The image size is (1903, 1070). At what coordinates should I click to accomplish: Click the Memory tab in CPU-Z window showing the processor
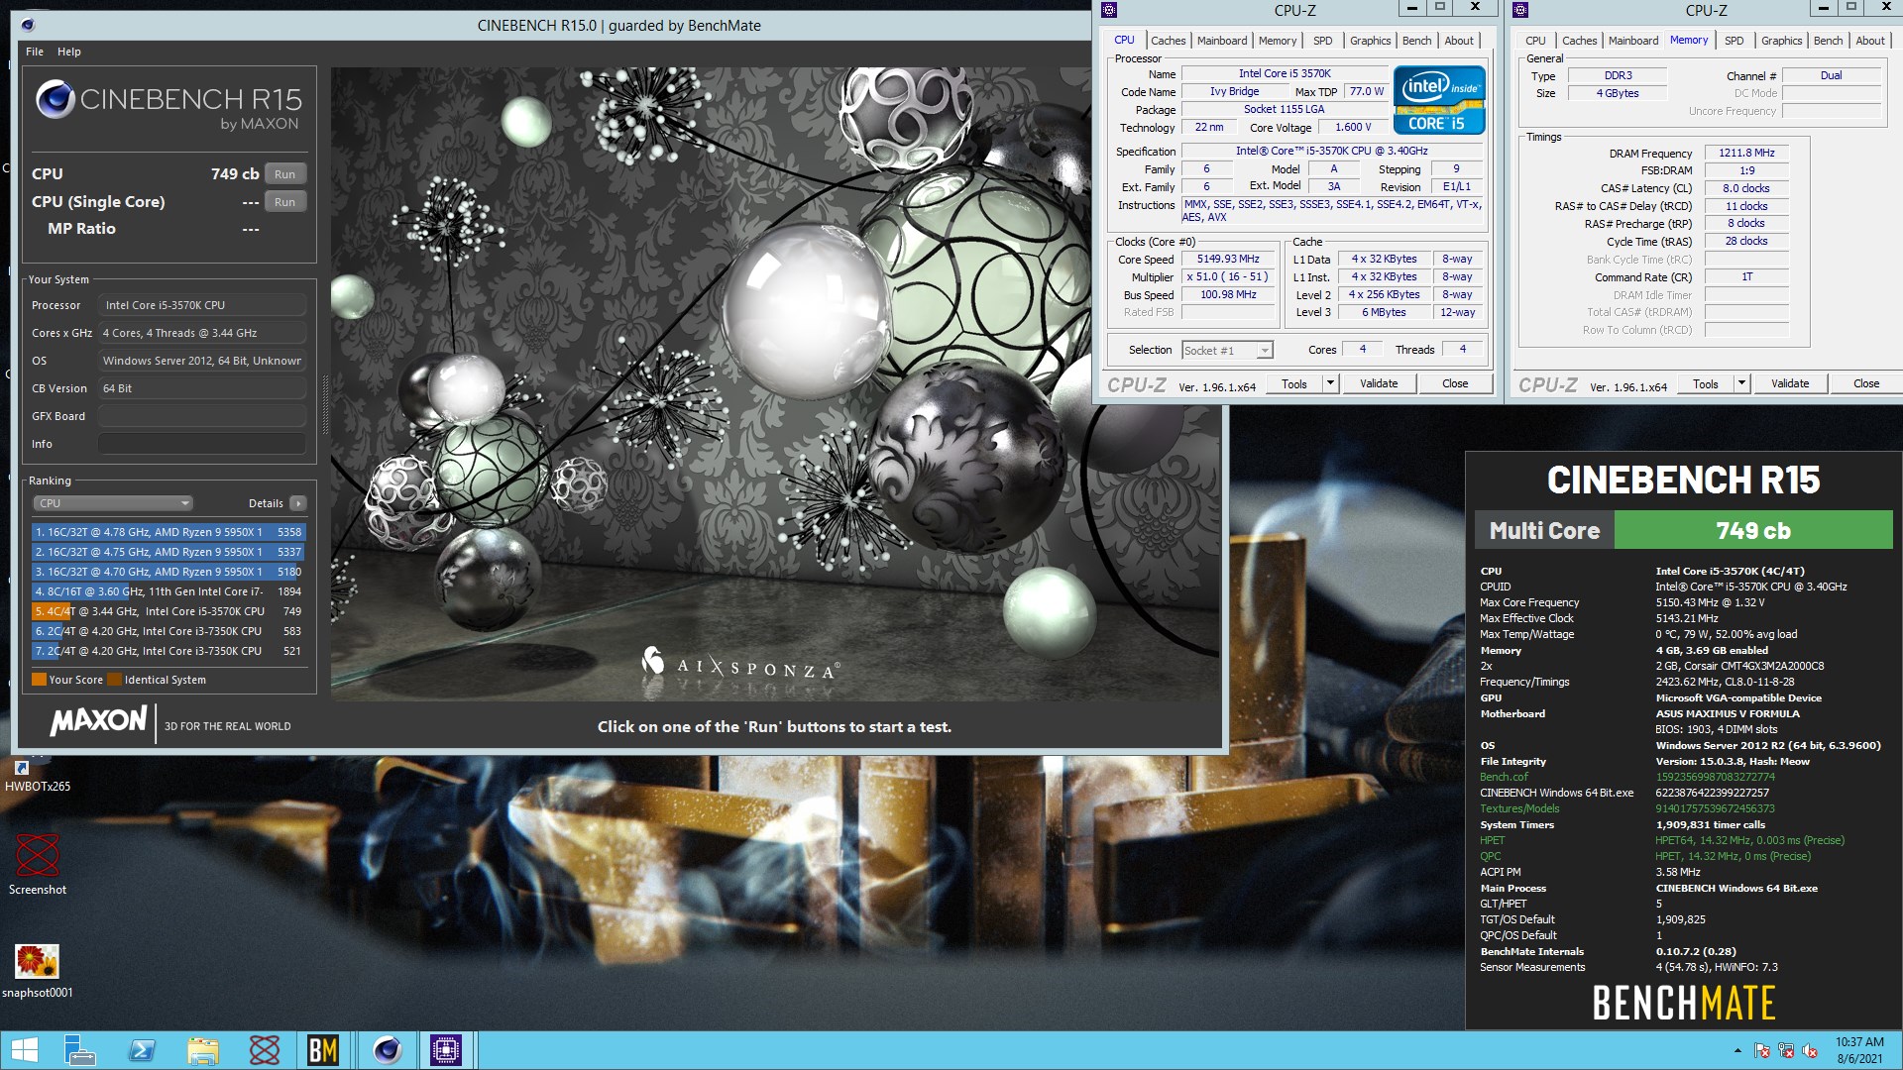tap(1277, 41)
